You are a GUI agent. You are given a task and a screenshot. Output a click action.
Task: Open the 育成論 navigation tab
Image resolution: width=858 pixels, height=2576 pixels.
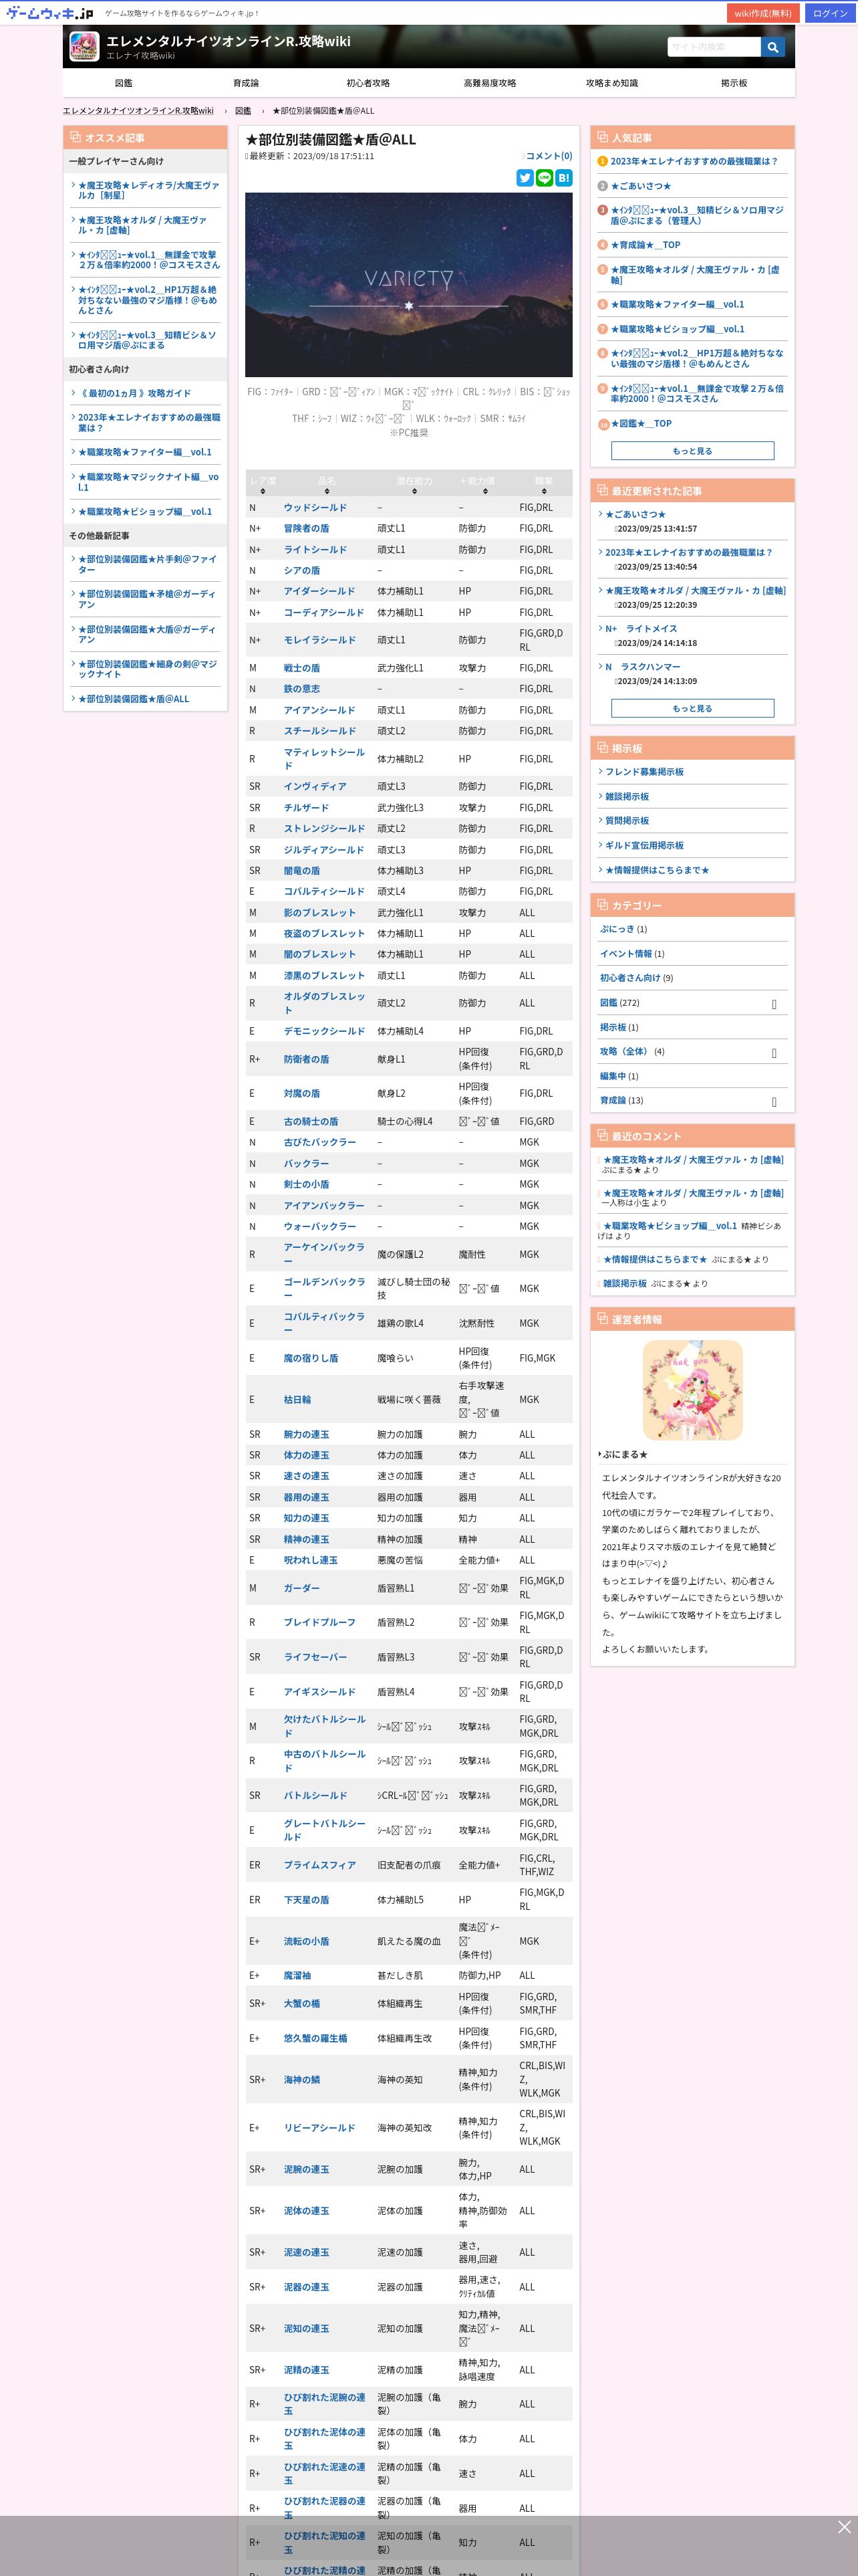click(246, 83)
